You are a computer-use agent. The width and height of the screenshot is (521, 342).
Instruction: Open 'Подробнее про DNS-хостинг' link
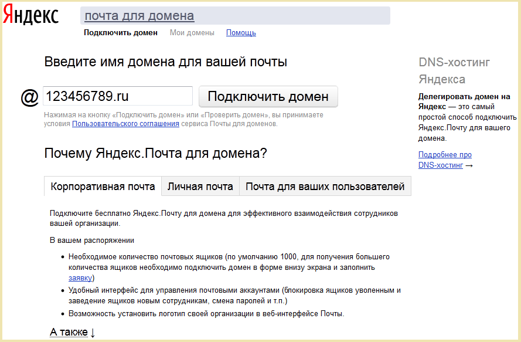click(445, 160)
